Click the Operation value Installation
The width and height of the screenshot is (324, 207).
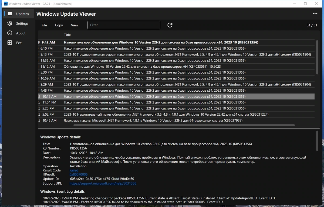pyautogui.click(x=78, y=166)
